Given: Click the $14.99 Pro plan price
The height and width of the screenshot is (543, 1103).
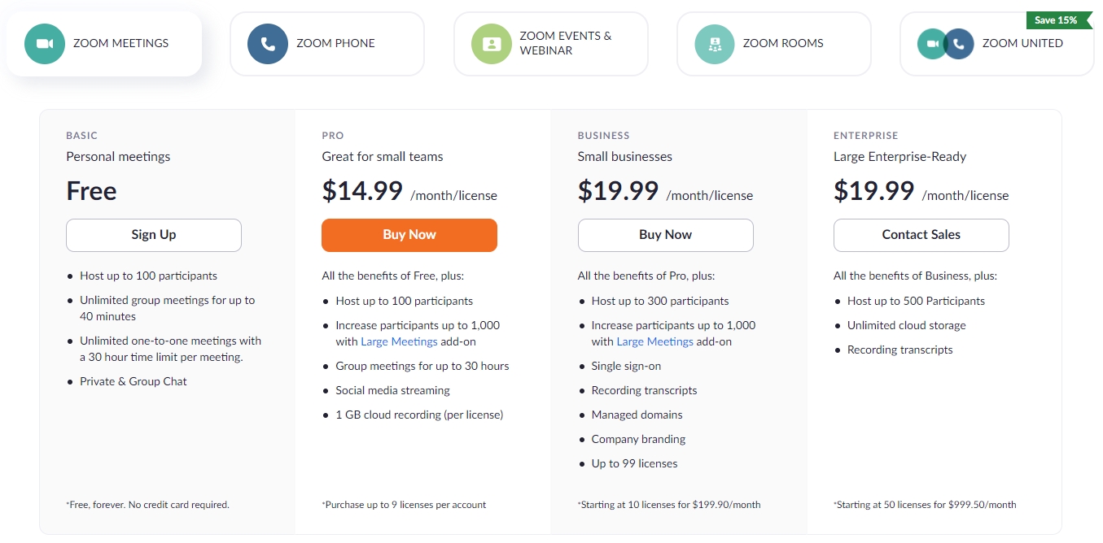Looking at the screenshot, I should pos(363,191).
